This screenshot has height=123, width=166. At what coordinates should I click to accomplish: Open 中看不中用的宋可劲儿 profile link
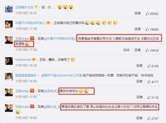click(x=30, y=23)
